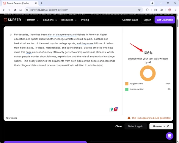Click the Surfer logo in header
The width and height of the screenshot is (179, 143).
(12, 20)
